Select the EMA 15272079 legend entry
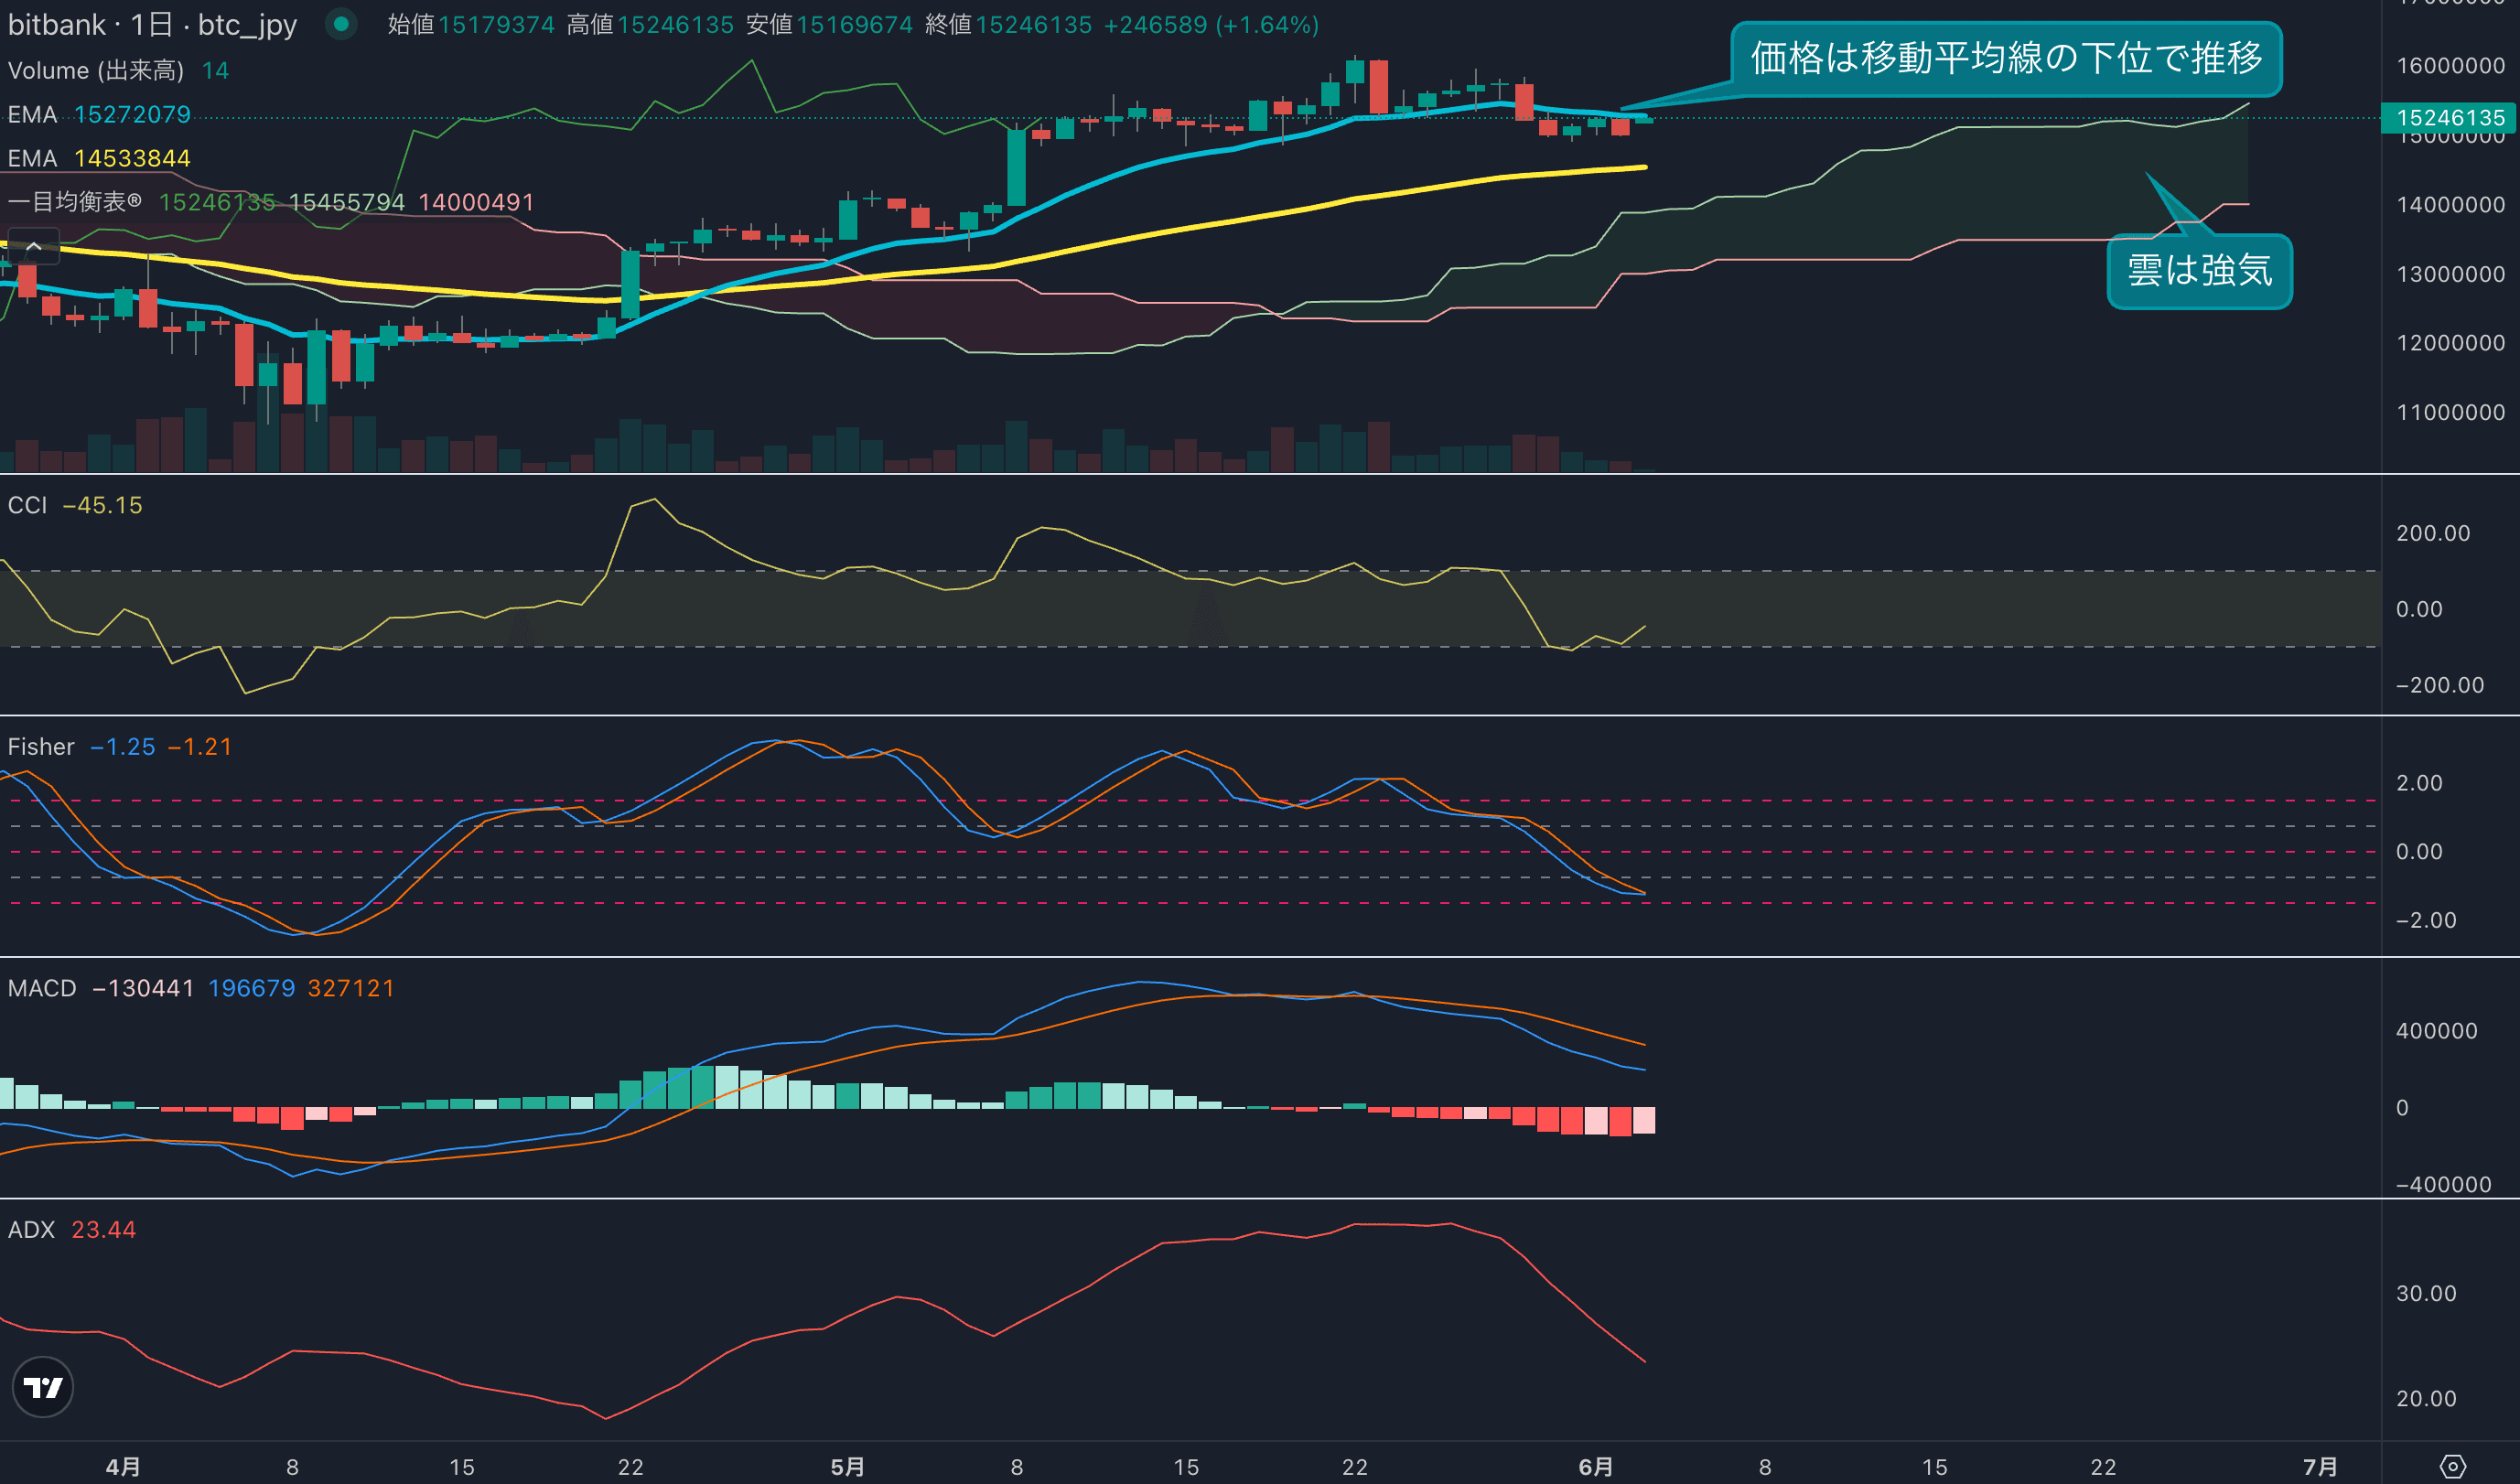 click(99, 114)
